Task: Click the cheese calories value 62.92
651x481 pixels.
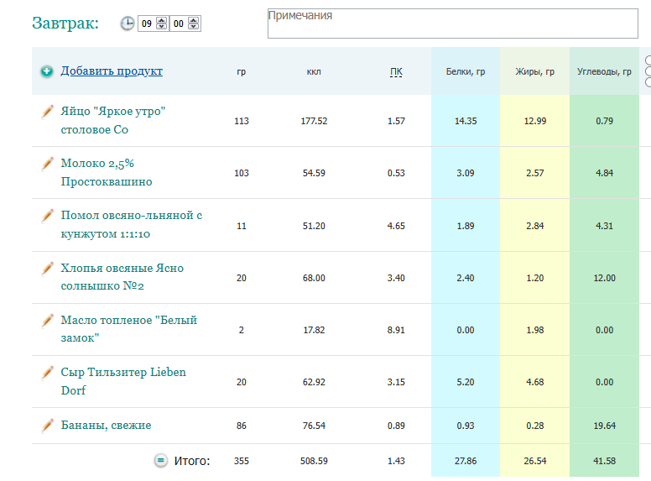Action: click(314, 382)
